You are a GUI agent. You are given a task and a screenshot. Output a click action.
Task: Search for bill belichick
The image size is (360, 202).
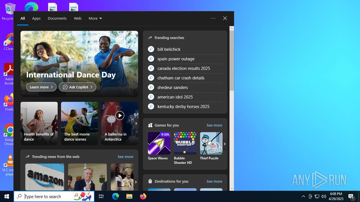[x=185, y=49]
